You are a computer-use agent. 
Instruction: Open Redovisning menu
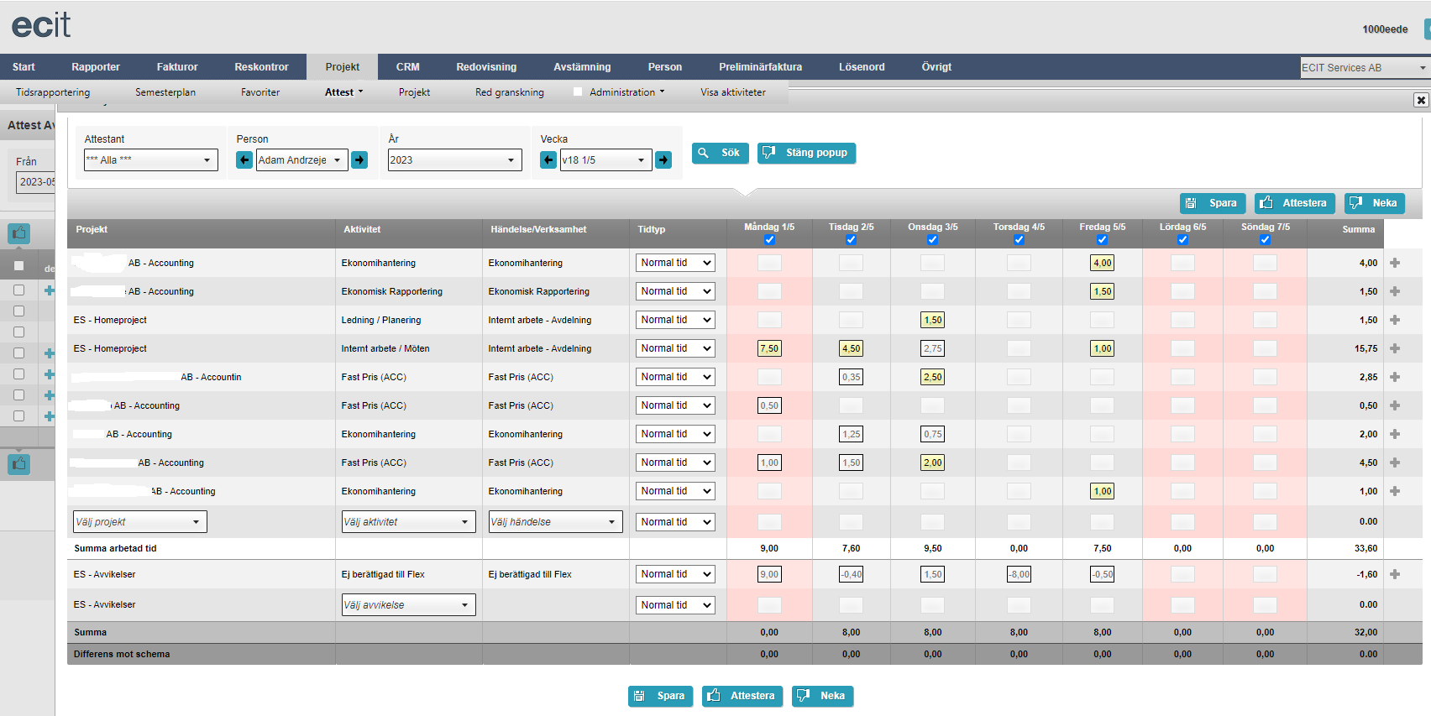coord(486,67)
